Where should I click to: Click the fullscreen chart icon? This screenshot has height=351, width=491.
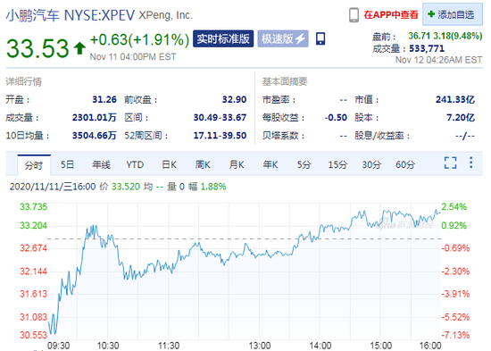coord(450,163)
